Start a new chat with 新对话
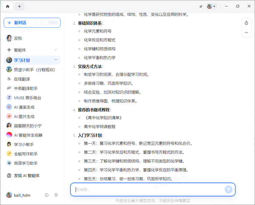Screen dimensions: 255x205 click(x=32, y=23)
